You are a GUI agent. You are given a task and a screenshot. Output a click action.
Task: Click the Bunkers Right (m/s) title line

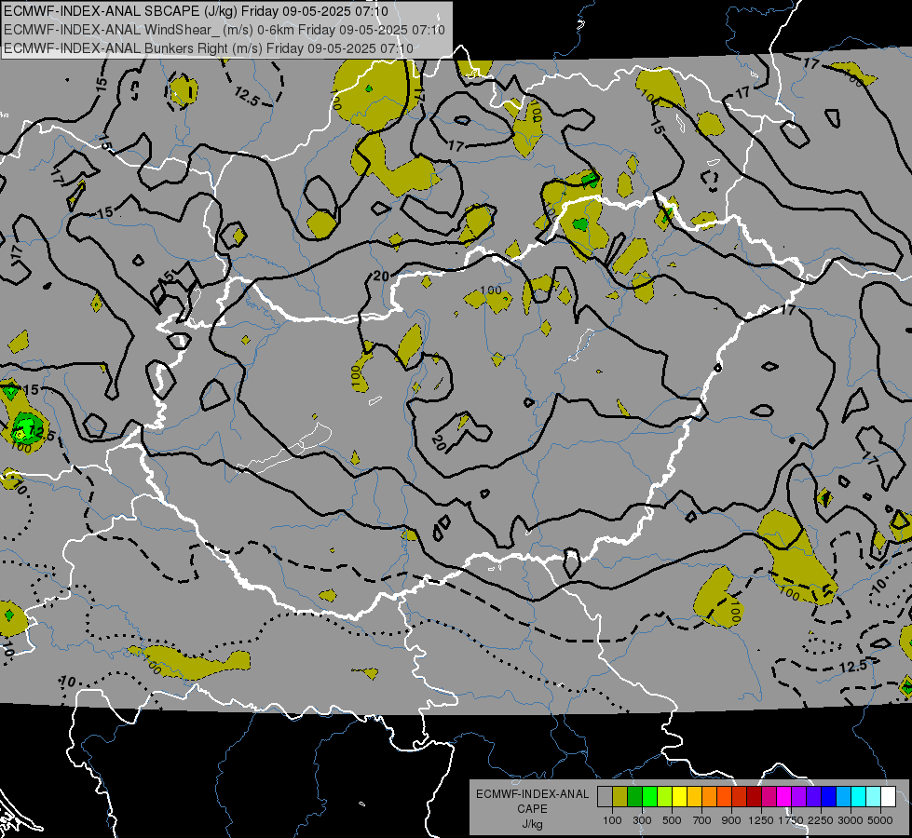pyautogui.click(x=209, y=48)
